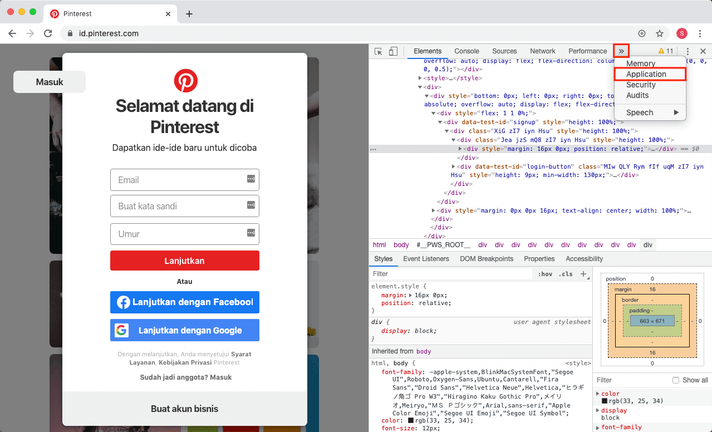Focus the Email input field
Screen dimensions: 712x432
(185, 180)
